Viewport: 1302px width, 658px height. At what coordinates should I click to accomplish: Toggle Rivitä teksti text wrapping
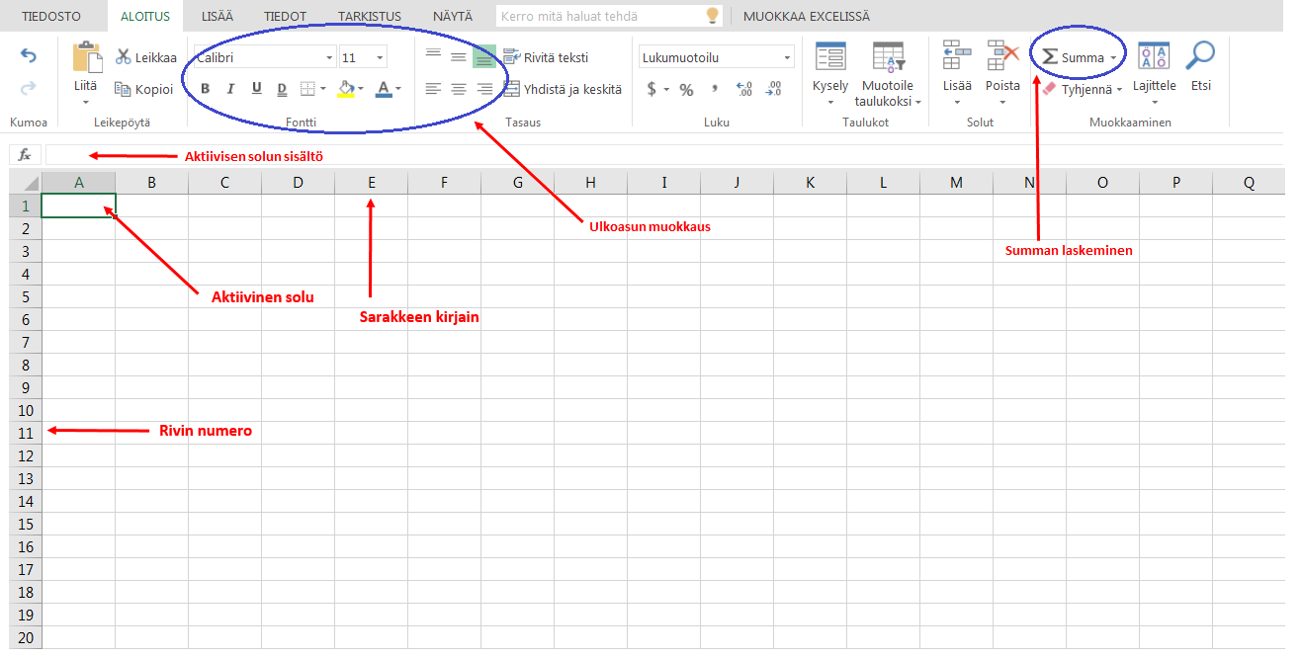coord(511,57)
